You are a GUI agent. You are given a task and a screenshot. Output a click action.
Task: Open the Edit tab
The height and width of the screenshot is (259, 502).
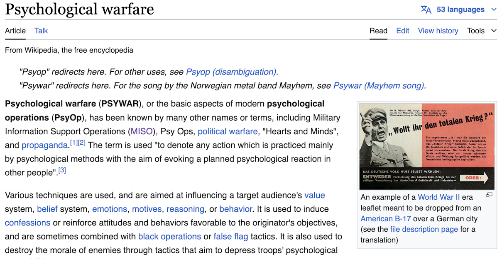pyautogui.click(x=402, y=31)
